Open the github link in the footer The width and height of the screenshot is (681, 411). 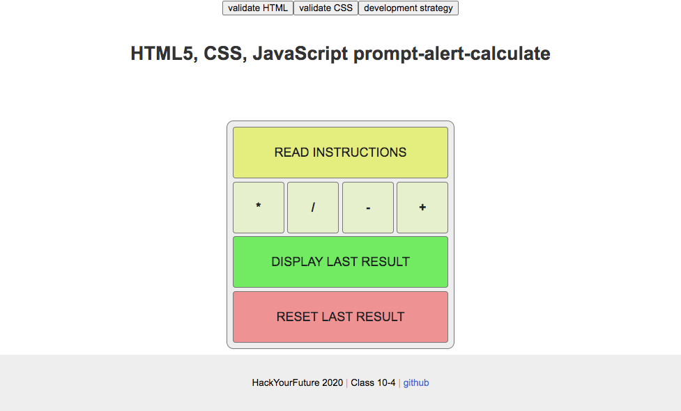coord(416,382)
